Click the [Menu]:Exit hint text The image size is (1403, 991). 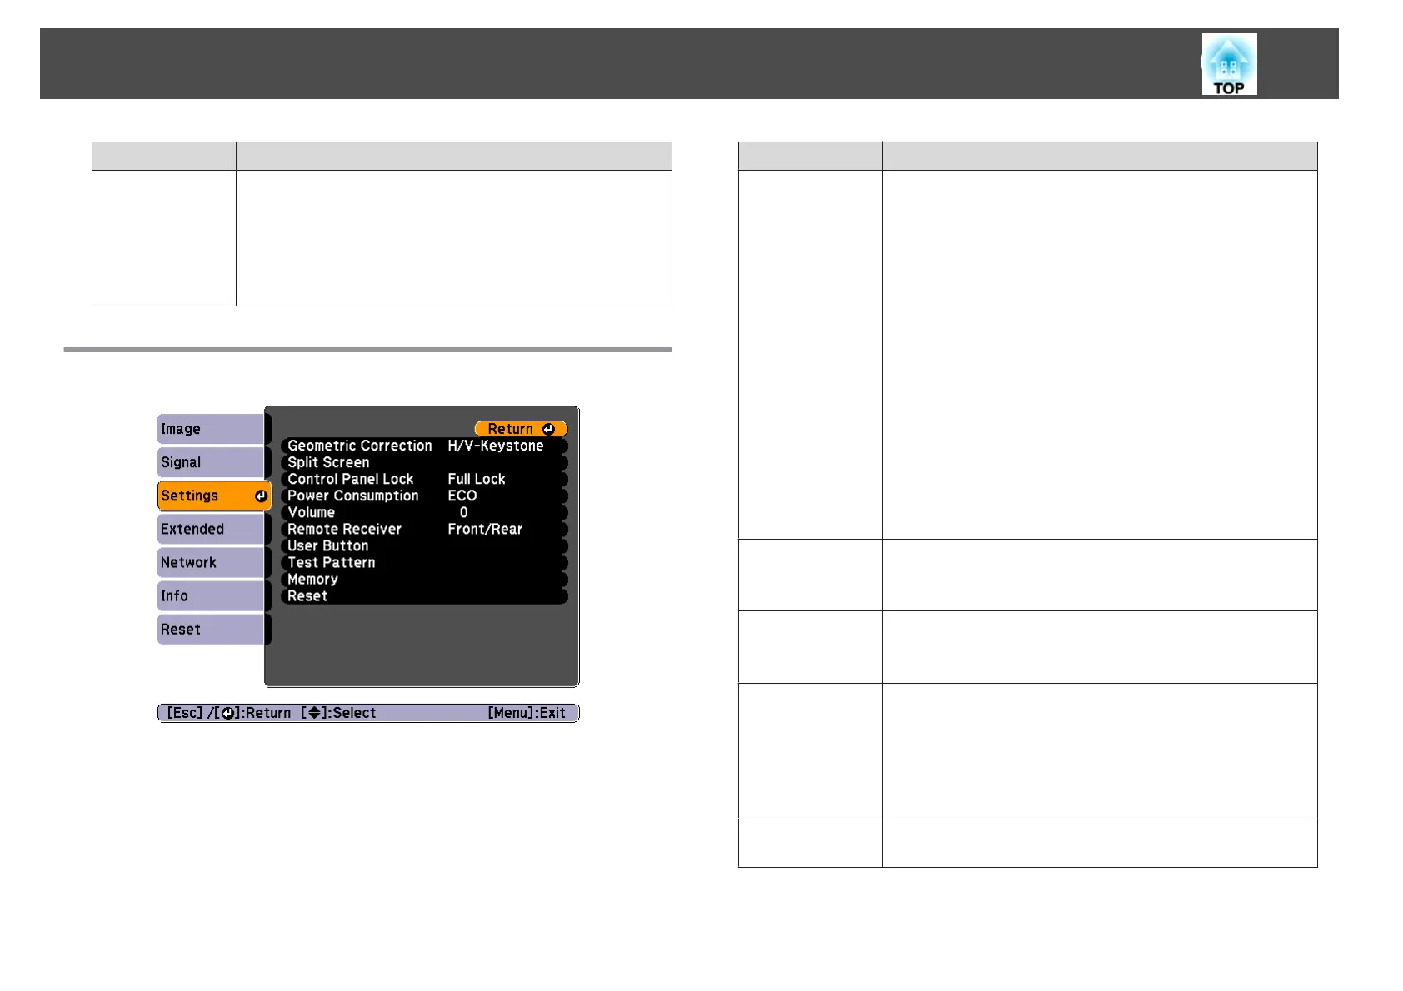click(527, 713)
